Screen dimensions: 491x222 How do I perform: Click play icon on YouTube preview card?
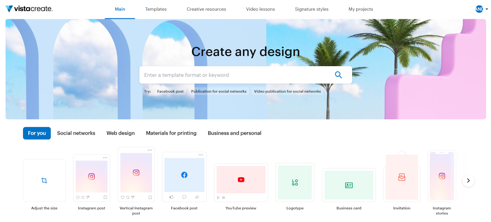[x=218, y=197]
